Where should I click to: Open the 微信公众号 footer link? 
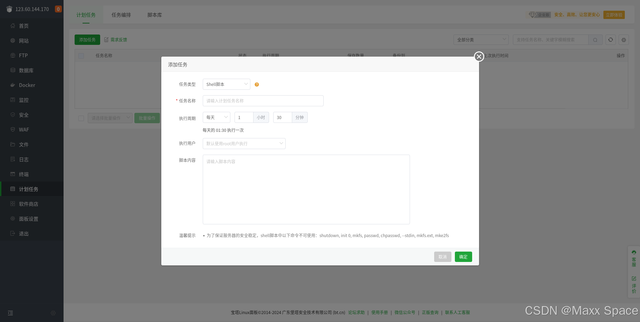[405, 312]
